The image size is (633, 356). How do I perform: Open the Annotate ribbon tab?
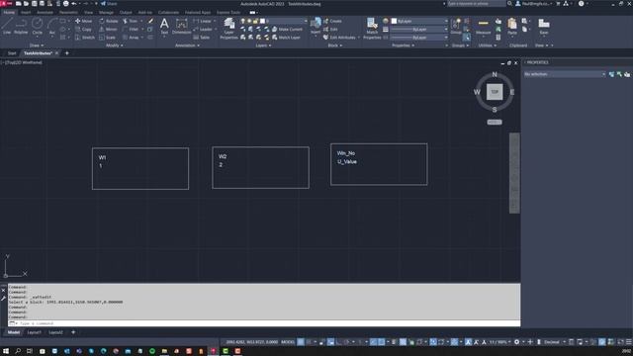(45, 13)
